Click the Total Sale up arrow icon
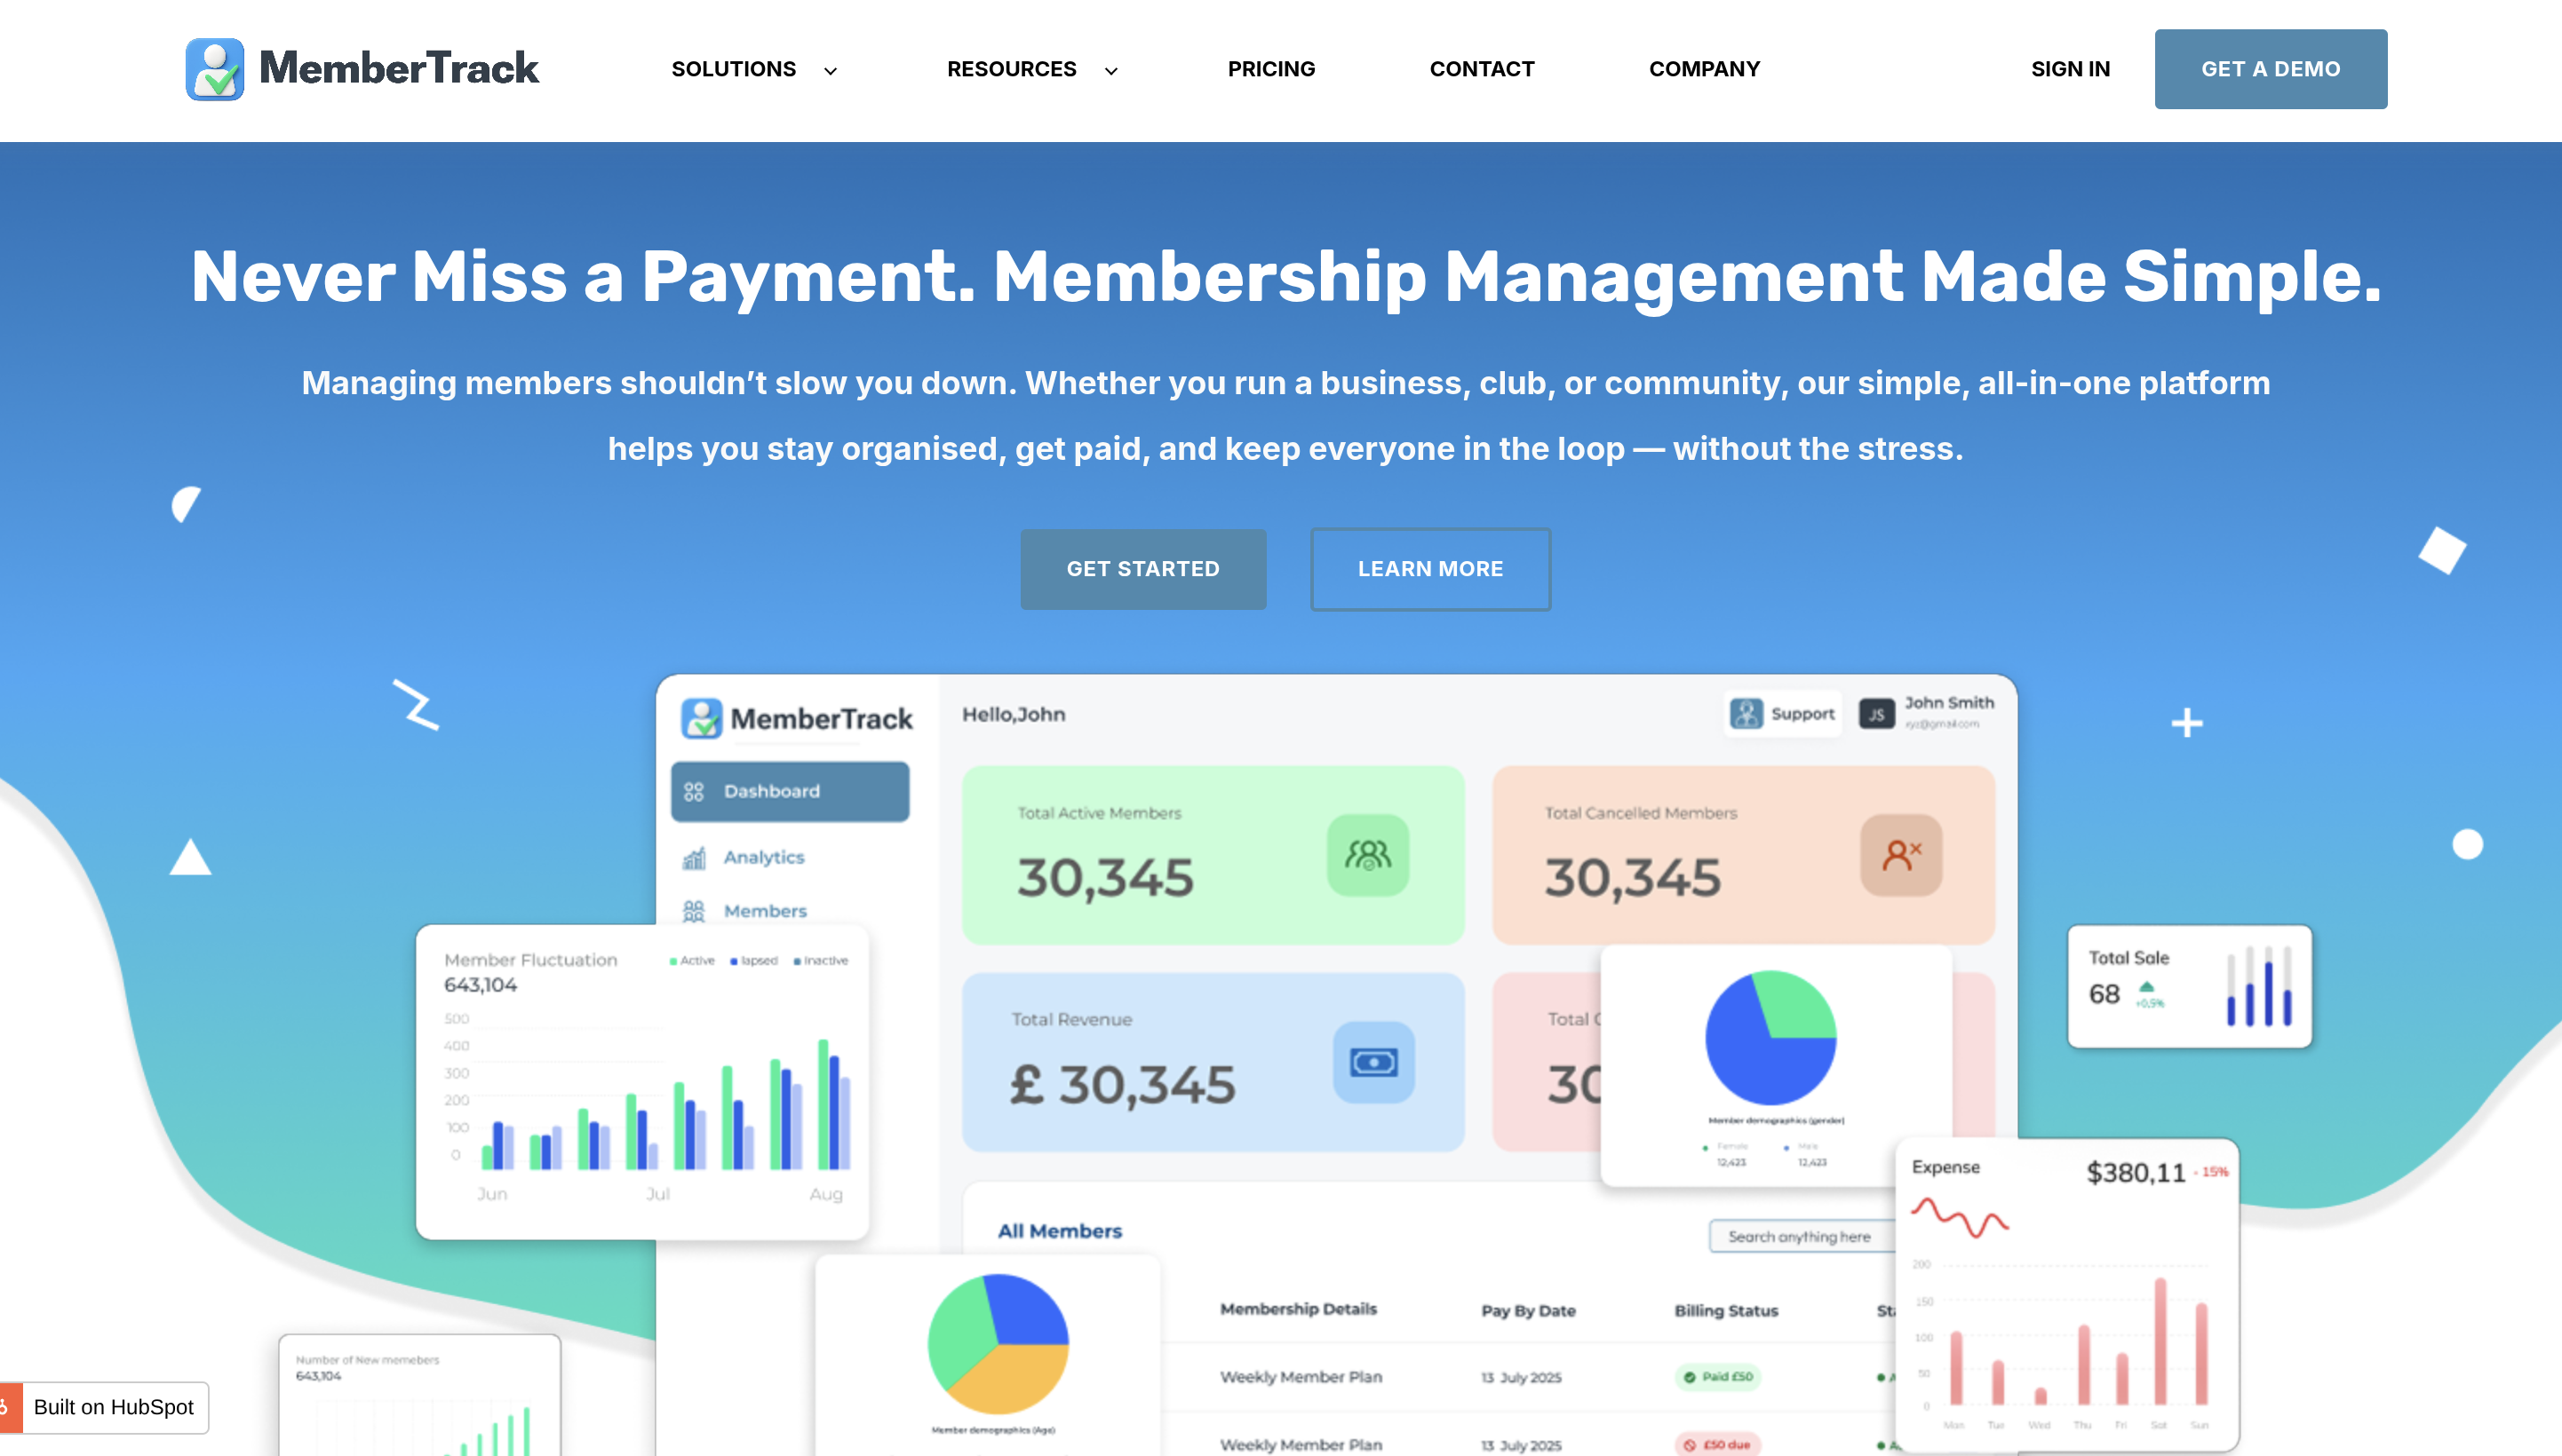This screenshot has height=1456, width=2562. 2146,986
